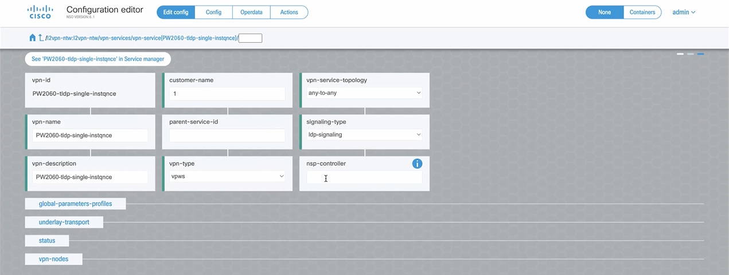
Task: Click the l2vpn-ntw:l2vpn-ntw breadcrumb link
Action: 73,38
